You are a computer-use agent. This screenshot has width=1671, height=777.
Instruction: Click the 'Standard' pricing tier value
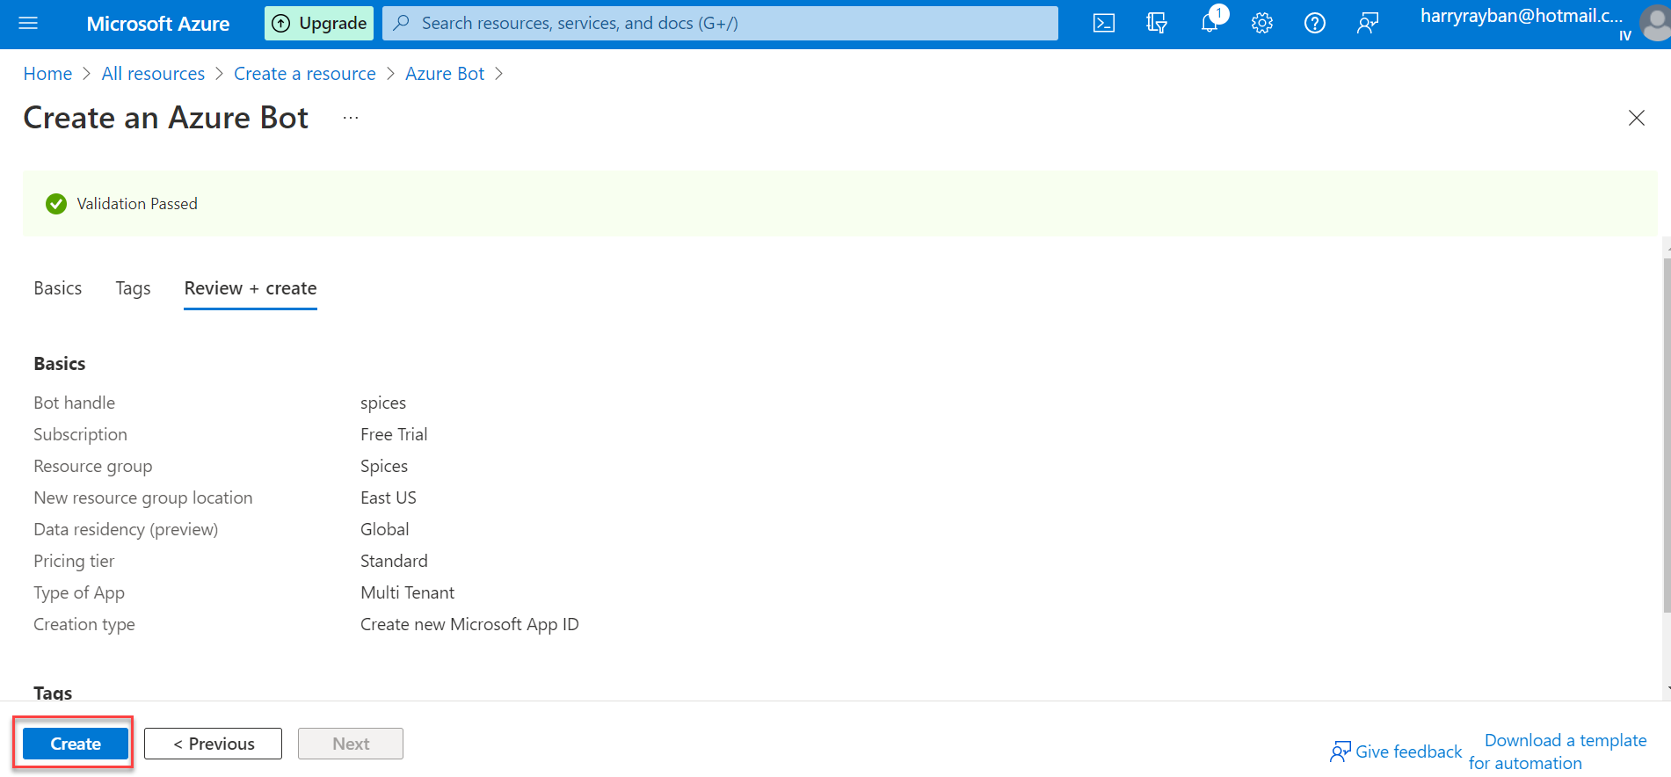pos(394,561)
